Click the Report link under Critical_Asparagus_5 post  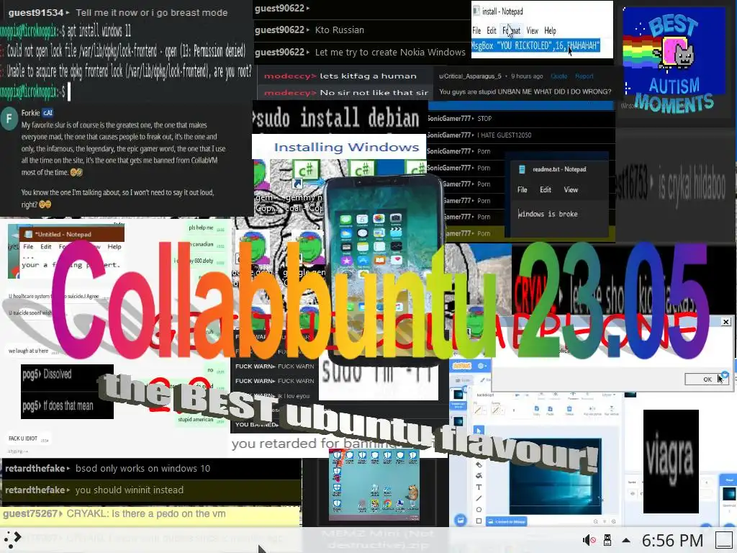pos(584,76)
